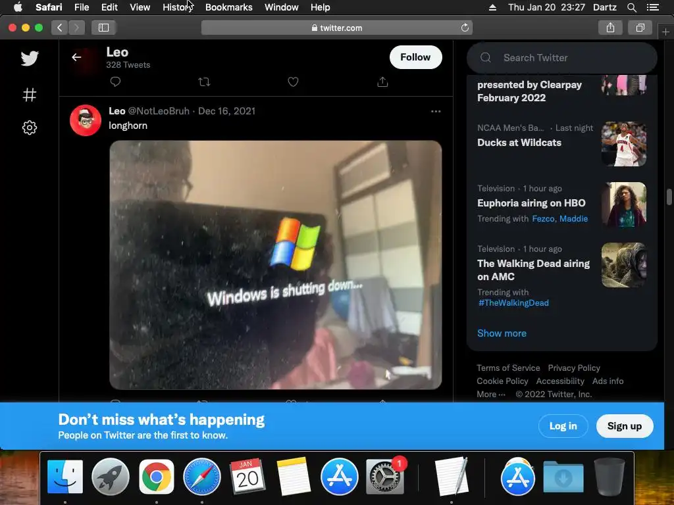Open System Preferences from the Dock
The height and width of the screenshot is (505, 674).
point(384,477)
